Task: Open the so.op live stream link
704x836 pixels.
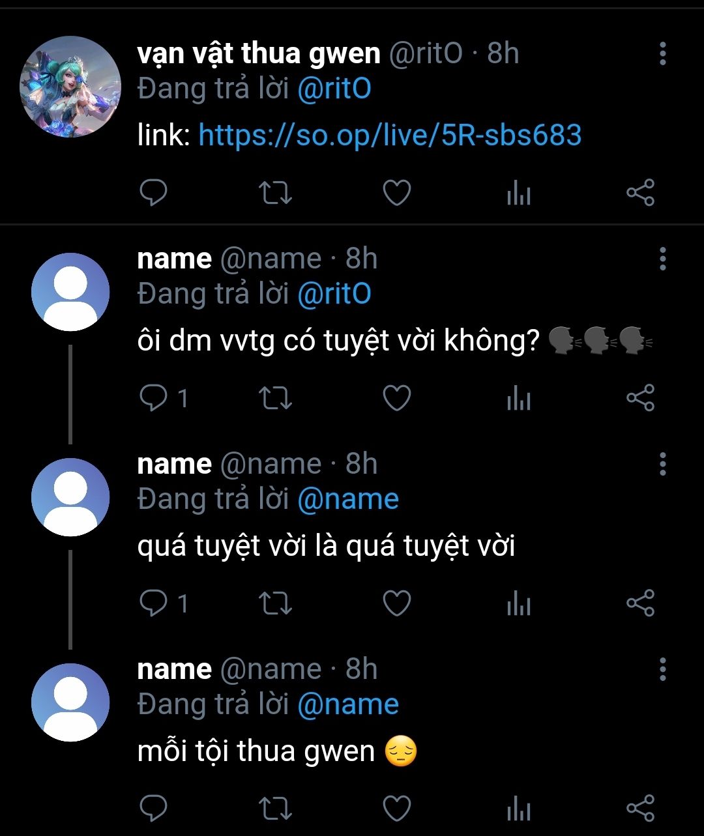Action: 390,136
